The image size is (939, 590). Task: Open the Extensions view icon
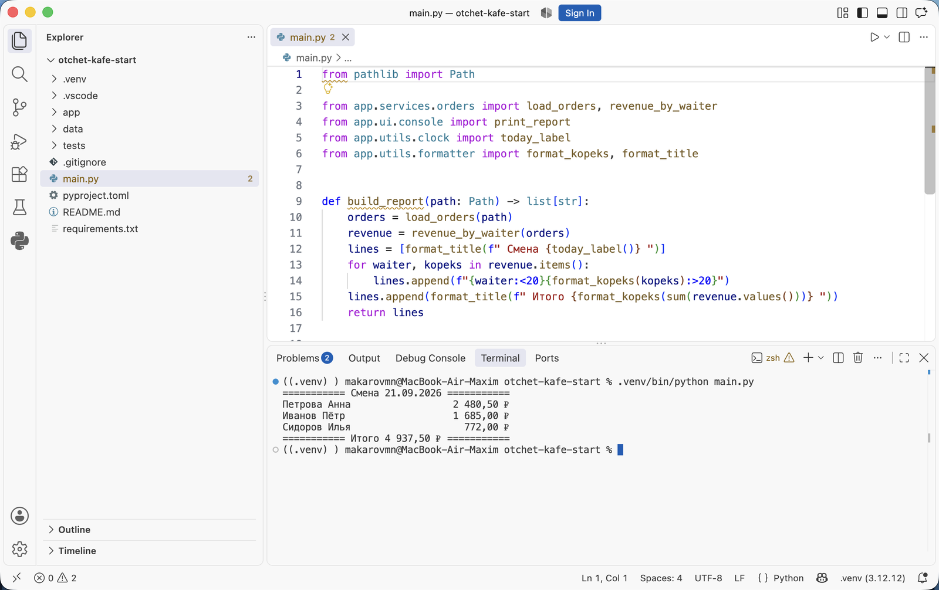[x=19, y=174]
